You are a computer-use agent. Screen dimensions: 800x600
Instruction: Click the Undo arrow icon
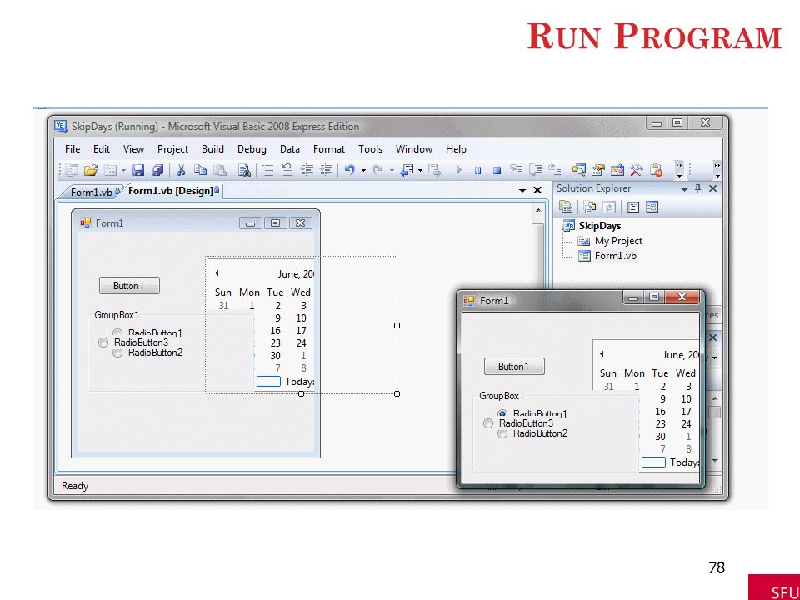pyautogui.click(x=349, y=170)
